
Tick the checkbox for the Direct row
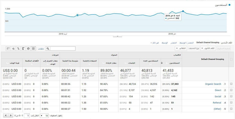tap(231, 90)
